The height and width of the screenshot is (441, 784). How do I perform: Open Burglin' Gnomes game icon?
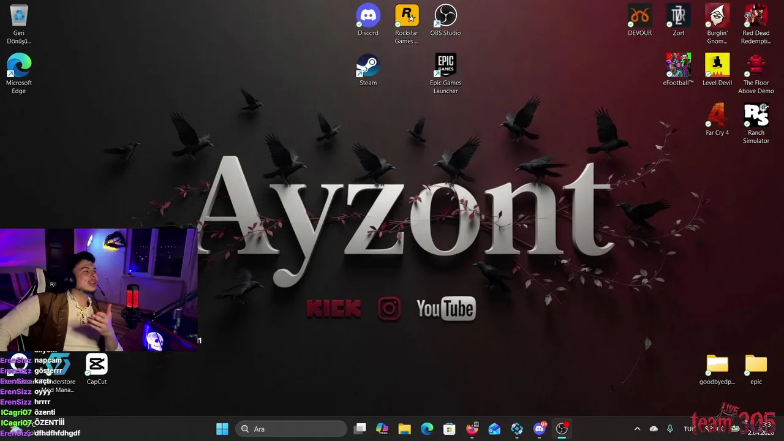(x=717, y=24)
